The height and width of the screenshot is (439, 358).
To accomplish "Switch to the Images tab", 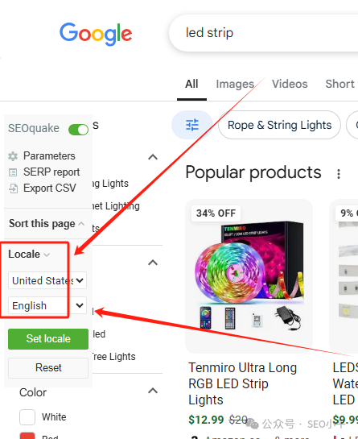I will click(235, 84).
